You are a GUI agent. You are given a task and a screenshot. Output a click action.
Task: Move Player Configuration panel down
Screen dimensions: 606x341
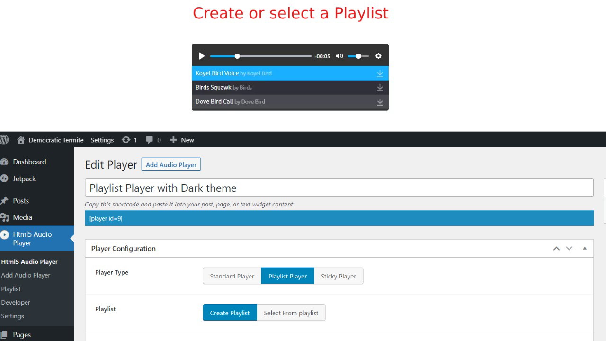pyautogui.click(x=569, y=248)
